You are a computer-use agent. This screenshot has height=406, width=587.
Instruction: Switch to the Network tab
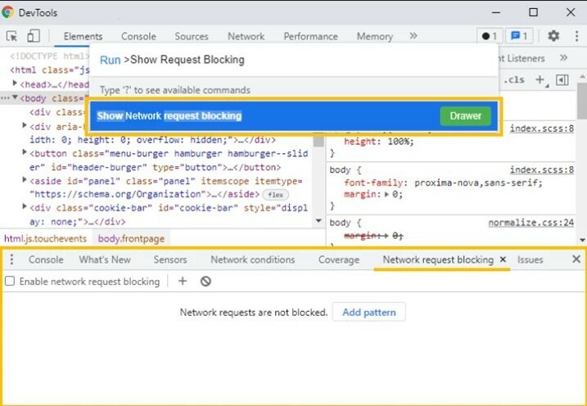coord(246,36)
